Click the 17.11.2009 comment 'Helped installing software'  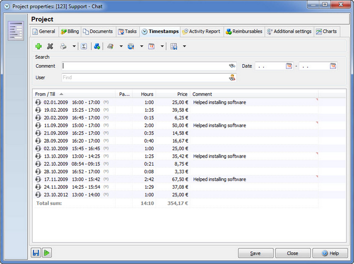pyautogui.click(x=219, y=179)
